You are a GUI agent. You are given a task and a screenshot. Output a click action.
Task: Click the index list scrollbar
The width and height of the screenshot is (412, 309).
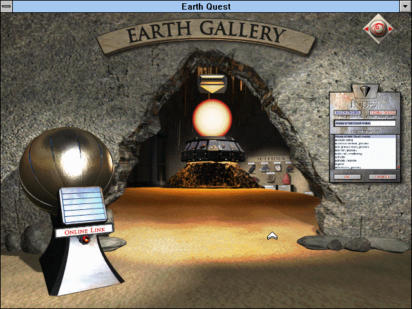398,152
